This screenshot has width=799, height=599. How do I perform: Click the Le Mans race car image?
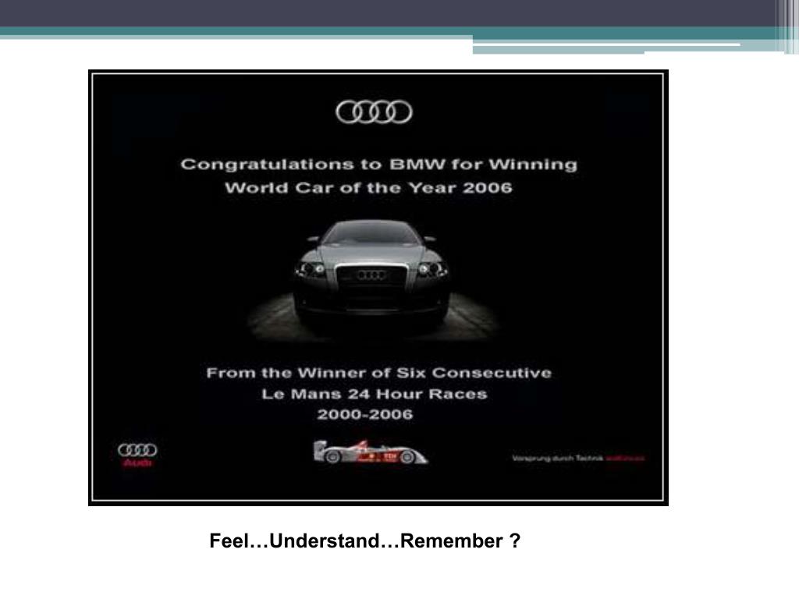[x=371, y=452]
